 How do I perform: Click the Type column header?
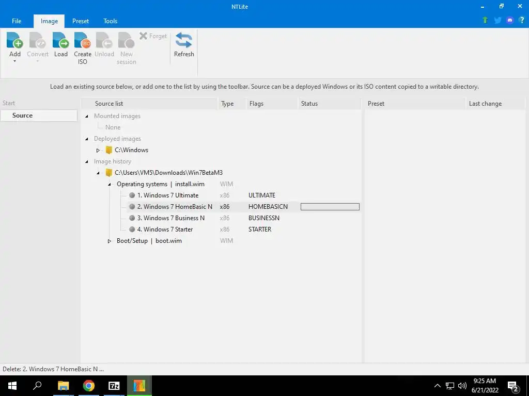(x=232, y=103)
